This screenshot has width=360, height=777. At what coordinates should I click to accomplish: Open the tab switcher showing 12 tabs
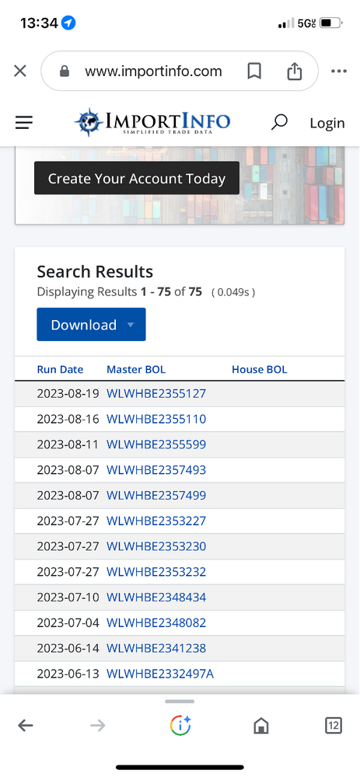pyautogui.click(x=334, y=726)
